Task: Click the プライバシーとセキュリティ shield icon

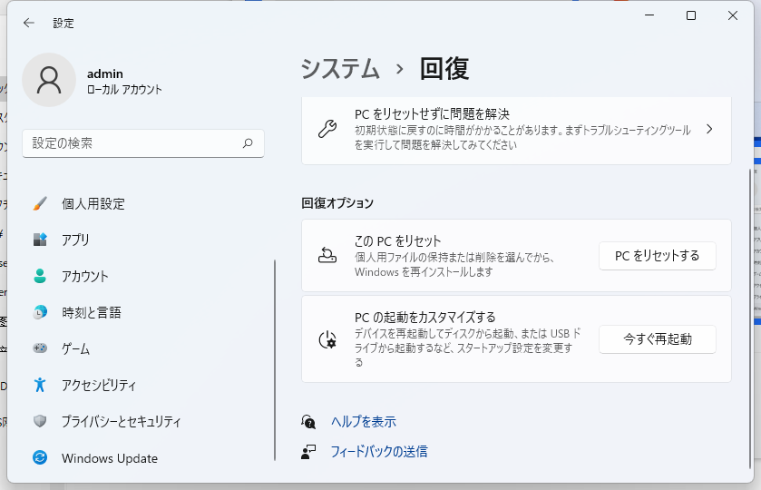Action: [40, 421]
